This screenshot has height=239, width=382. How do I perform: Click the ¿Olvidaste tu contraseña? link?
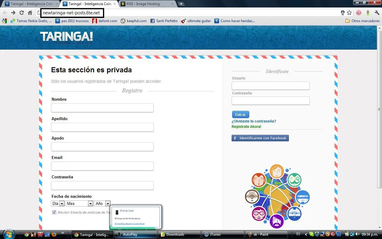point(254,121)
